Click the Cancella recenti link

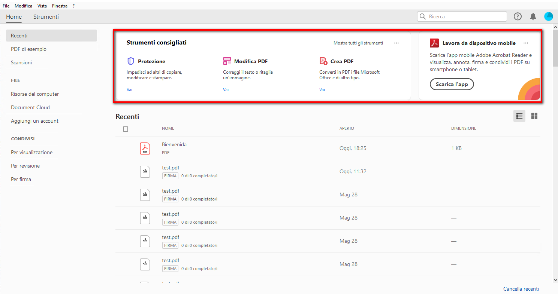tap(521, 289)
